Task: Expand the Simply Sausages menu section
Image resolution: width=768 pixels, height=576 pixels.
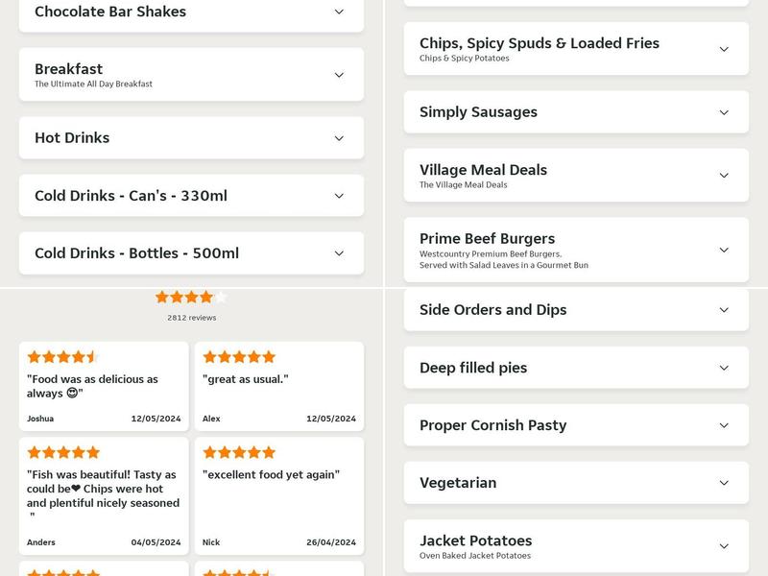Action: tap(723, 112)
